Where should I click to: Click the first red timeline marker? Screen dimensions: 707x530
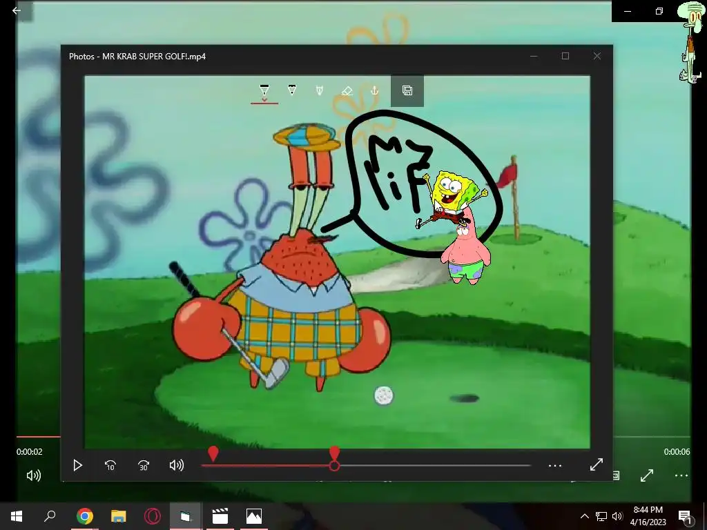(x=213, y=453)
